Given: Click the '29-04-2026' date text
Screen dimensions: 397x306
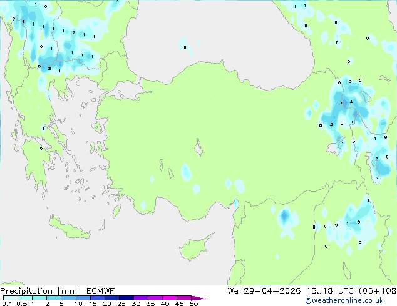Looking at the screenshot, I should tap(272, 291).
